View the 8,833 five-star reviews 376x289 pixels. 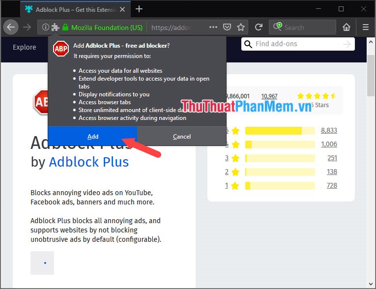(x=329, y=130)
